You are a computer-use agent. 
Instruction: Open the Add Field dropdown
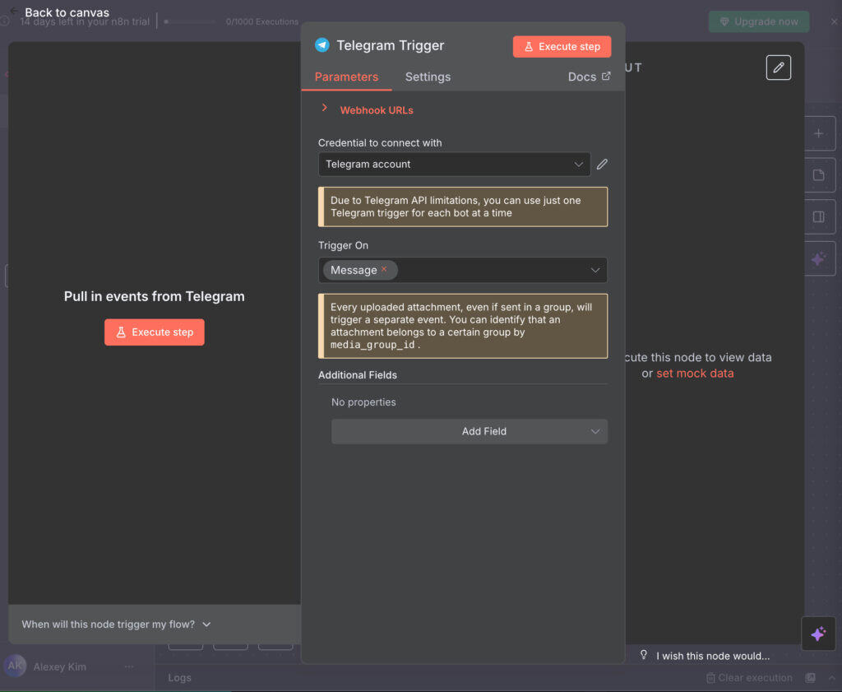(x=469, y=431)
